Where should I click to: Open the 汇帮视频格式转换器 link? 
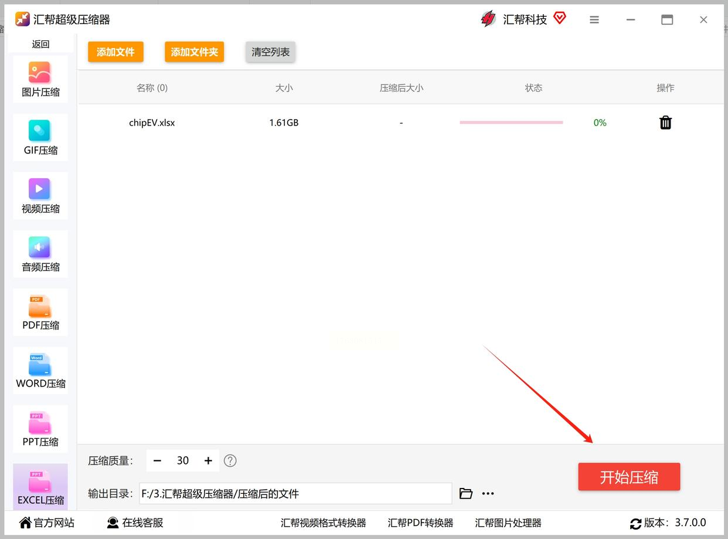[324, 523]
